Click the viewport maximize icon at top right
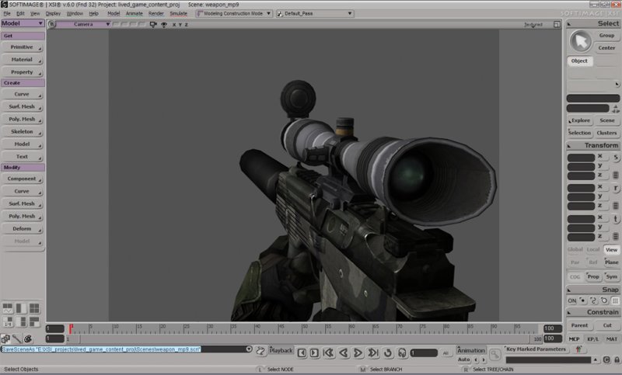The height and width of the screenshot is (375, 622). click(557, 24)
